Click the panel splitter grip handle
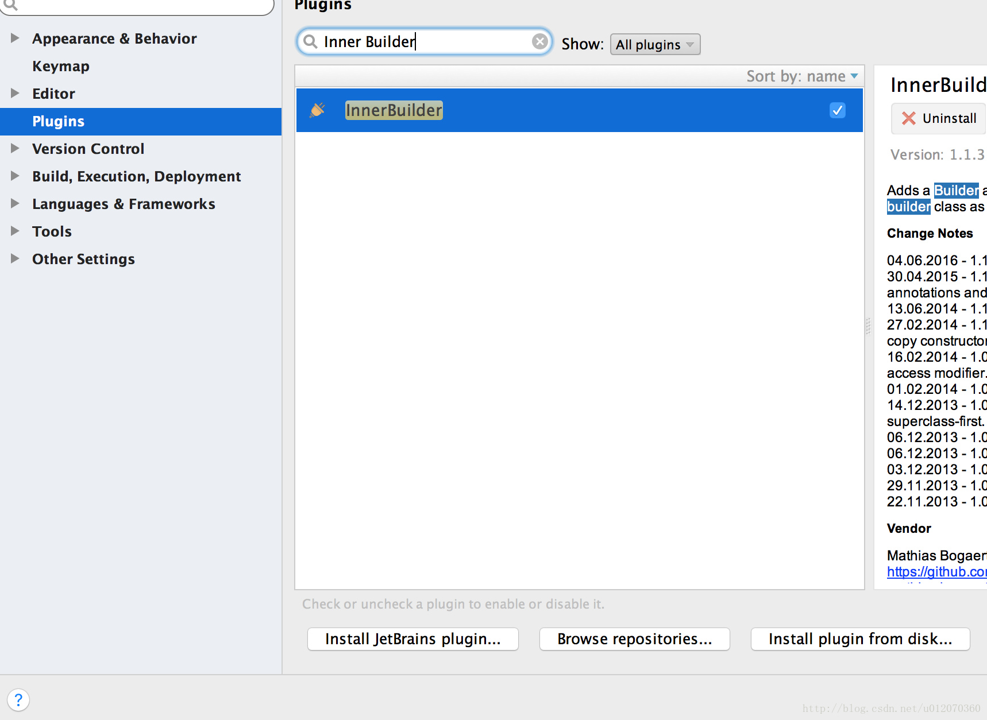Screen dimensions: 987x720 coord(868,326)
